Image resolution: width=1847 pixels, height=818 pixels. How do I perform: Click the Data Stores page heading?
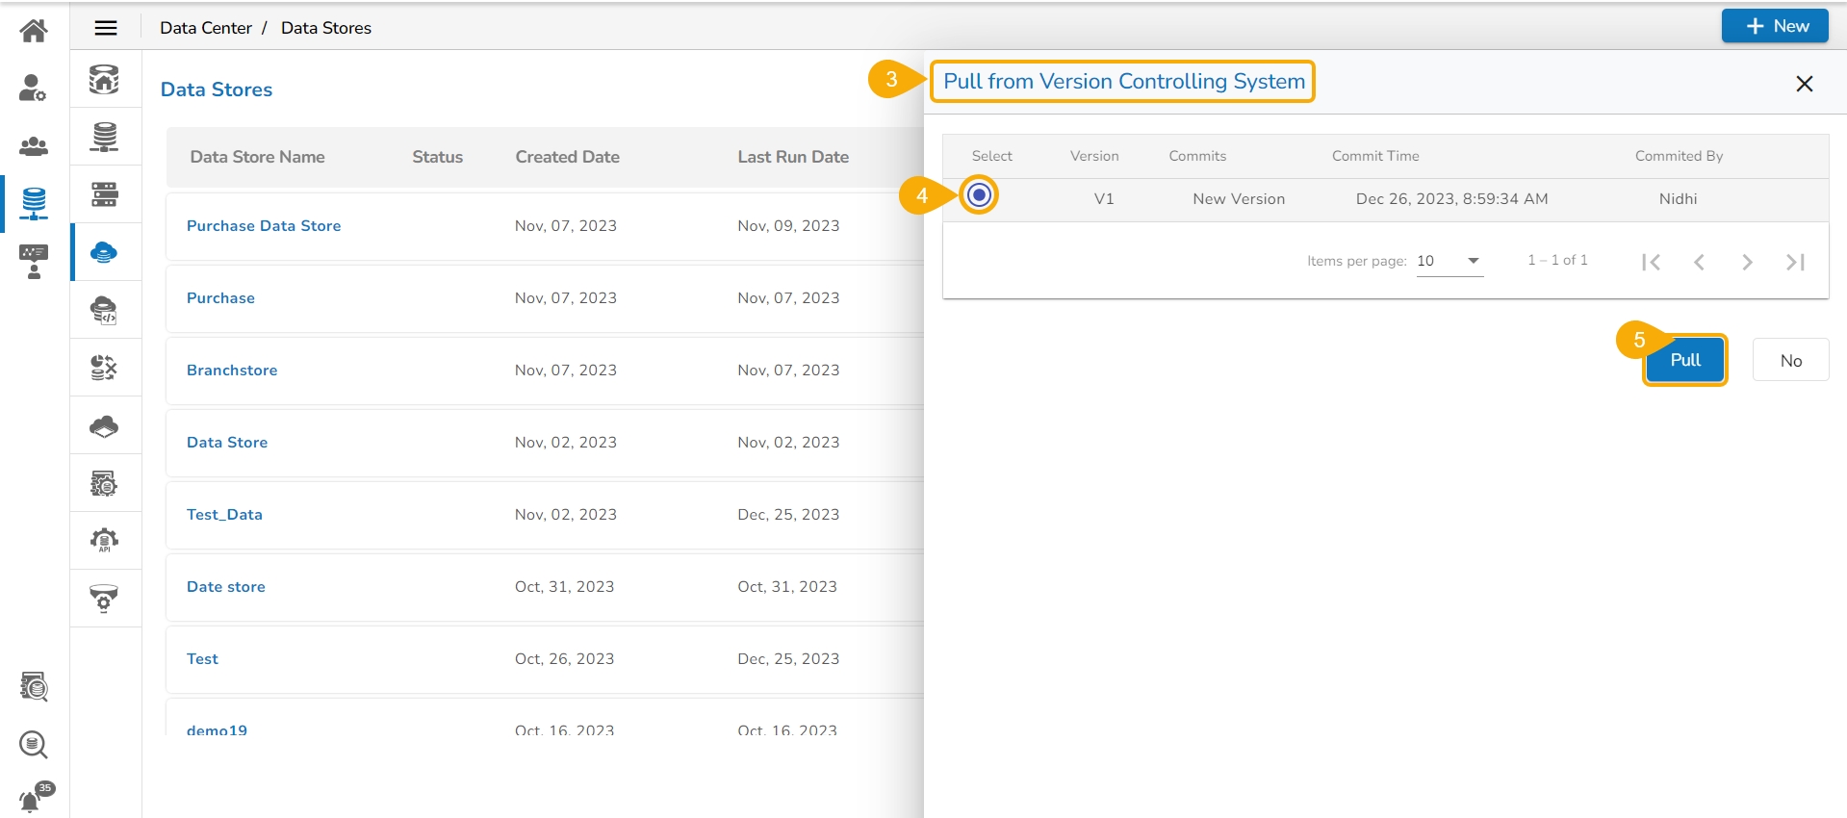coord(217,89)
